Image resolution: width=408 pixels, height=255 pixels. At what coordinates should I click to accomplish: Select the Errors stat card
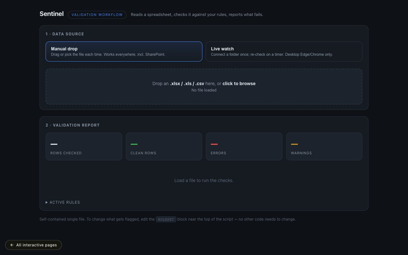tap(244, 146)
